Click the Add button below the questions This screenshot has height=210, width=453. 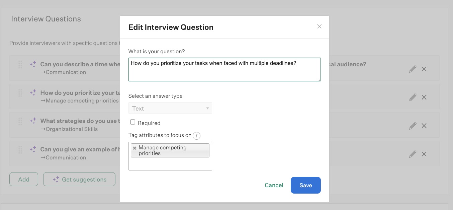tap(23, 179)
